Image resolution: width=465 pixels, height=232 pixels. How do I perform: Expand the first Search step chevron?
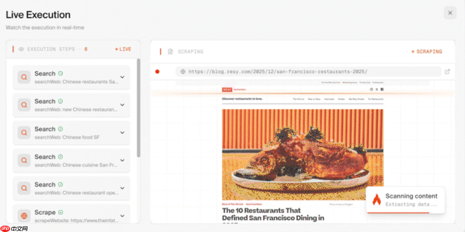[122, 77]
